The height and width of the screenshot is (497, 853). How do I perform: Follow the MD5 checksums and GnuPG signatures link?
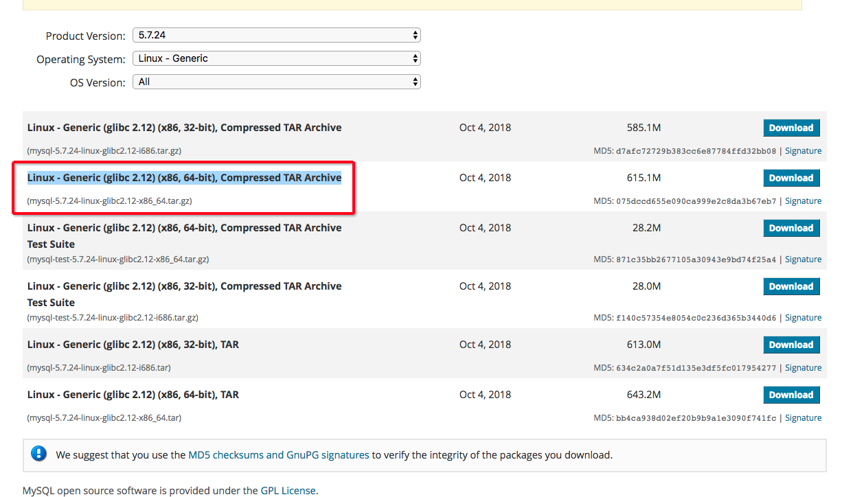(x=279, y=454)
